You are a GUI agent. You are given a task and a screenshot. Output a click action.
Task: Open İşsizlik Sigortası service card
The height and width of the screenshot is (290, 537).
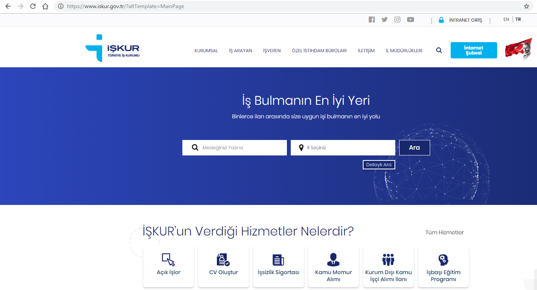[278, 266]
